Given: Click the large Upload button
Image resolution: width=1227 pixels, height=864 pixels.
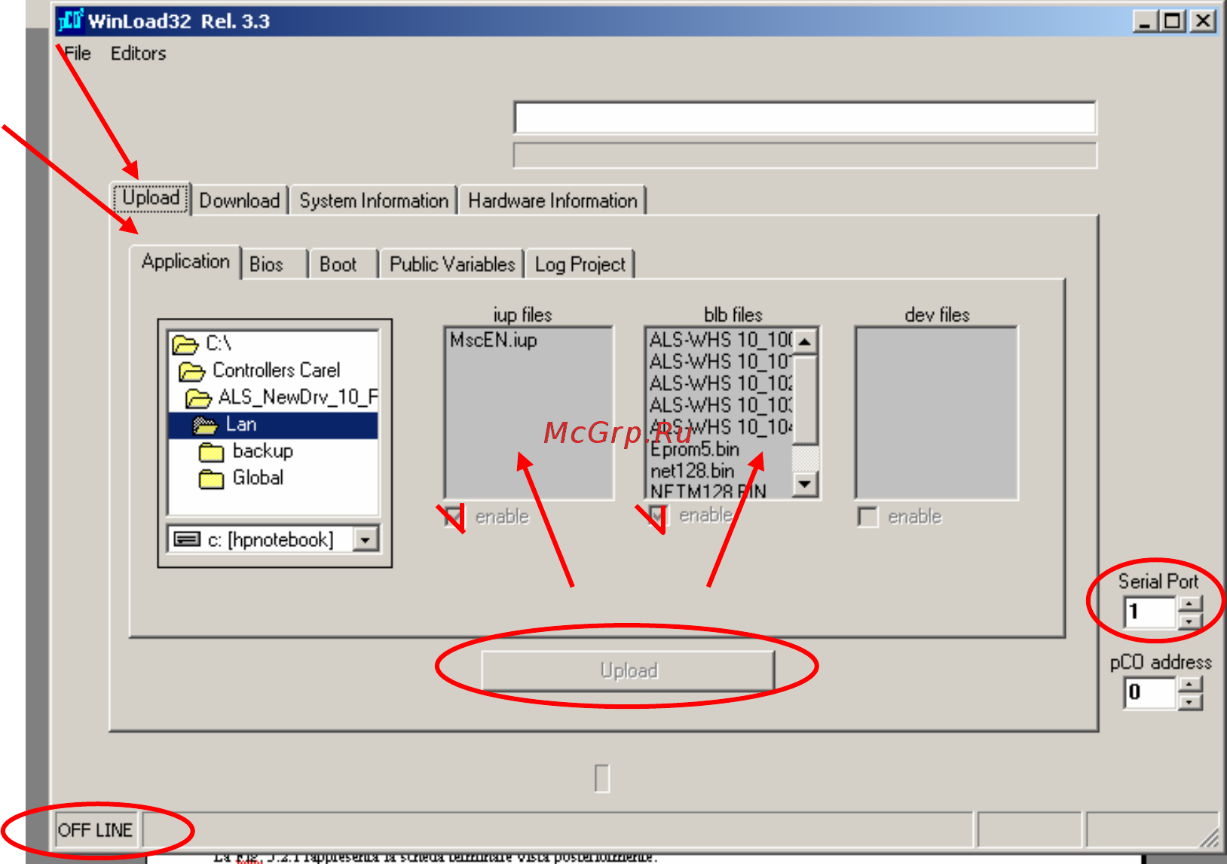Looking at the screenshot, I should pyautogui.click(x=629, y=670).
